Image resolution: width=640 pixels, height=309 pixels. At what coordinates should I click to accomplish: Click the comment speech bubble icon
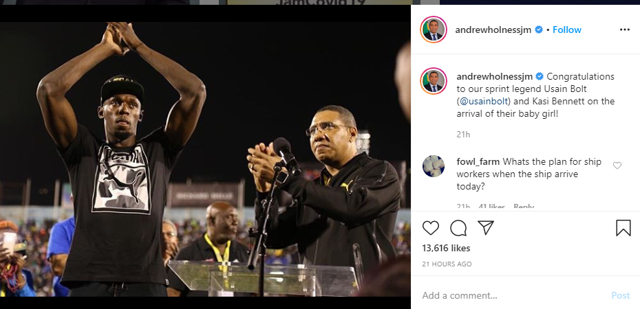pyautogui.click(x=458, y=228)
